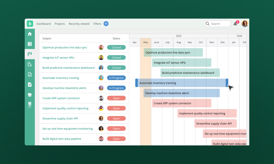Open the Projects menu item
The width and height of the screenshot is (274, 164).
point(60,24)
